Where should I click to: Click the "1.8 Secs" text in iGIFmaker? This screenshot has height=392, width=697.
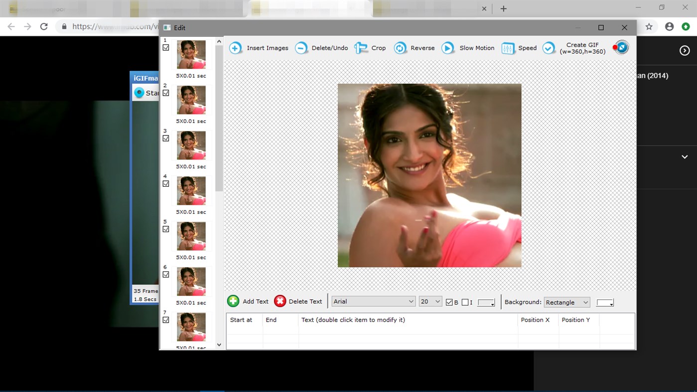tap(145, 299)
